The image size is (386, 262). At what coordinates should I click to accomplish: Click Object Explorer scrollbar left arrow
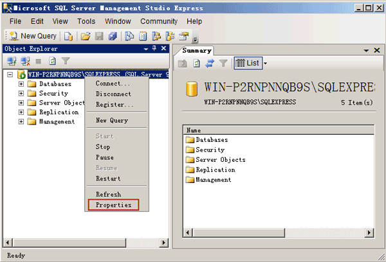tap(8, 243)
